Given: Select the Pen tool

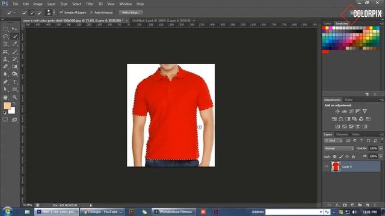Looking at the screenshot, I should 5,82.
